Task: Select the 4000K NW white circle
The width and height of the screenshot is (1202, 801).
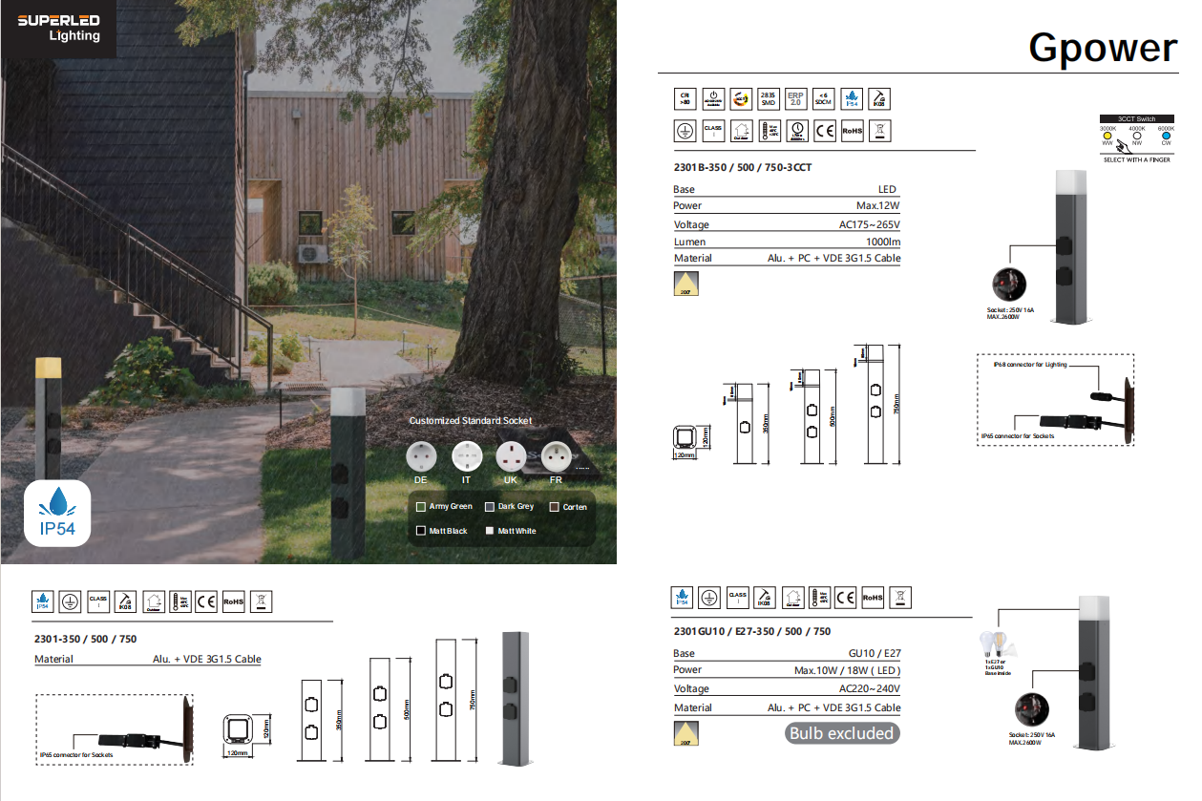Action: (x=1136, y=137)
